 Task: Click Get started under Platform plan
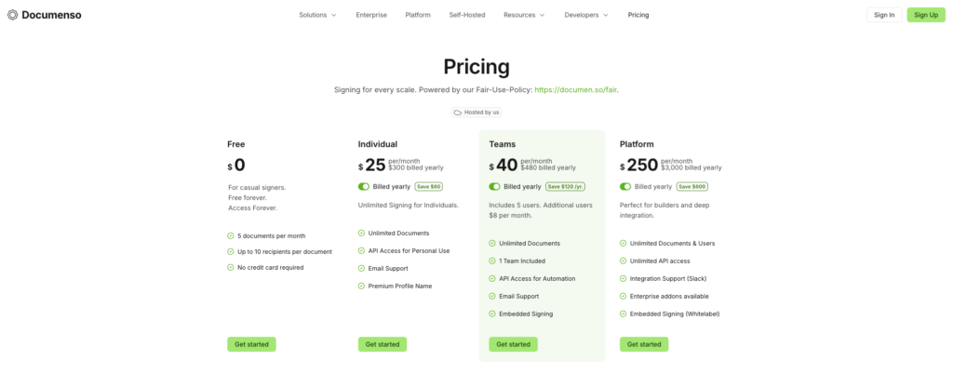[644, 344]
